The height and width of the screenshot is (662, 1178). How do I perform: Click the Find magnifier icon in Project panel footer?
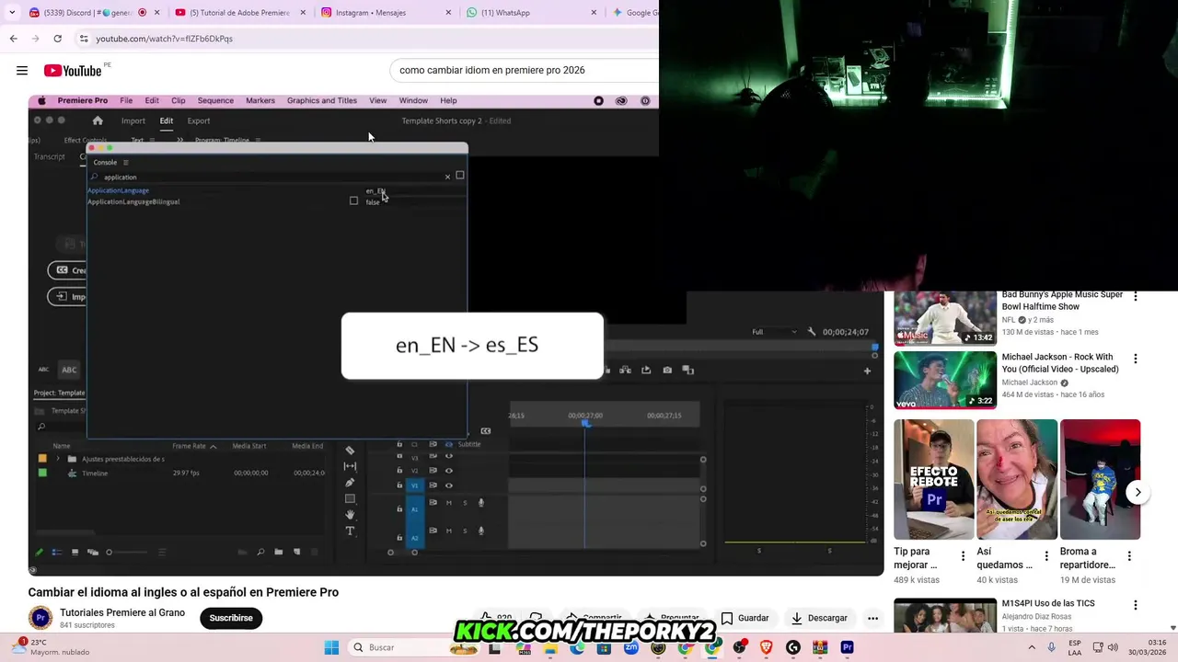[x=260, y=552]
